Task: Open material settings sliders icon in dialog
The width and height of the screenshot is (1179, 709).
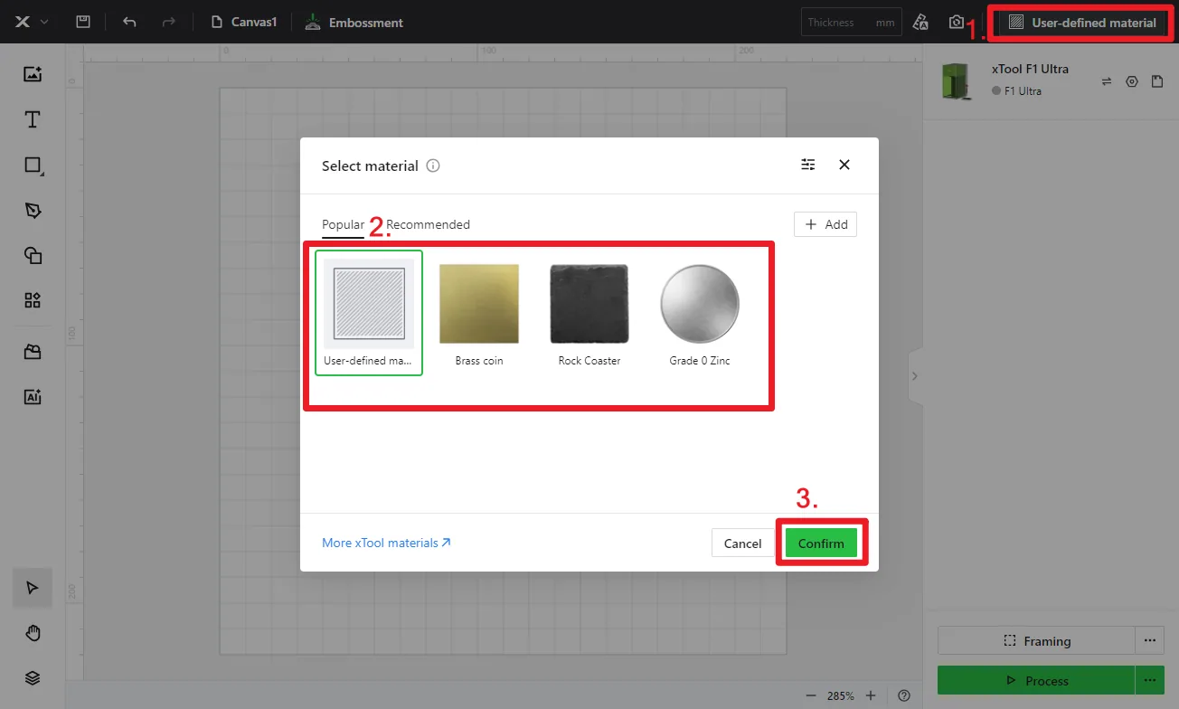Action: coord(808,165)
